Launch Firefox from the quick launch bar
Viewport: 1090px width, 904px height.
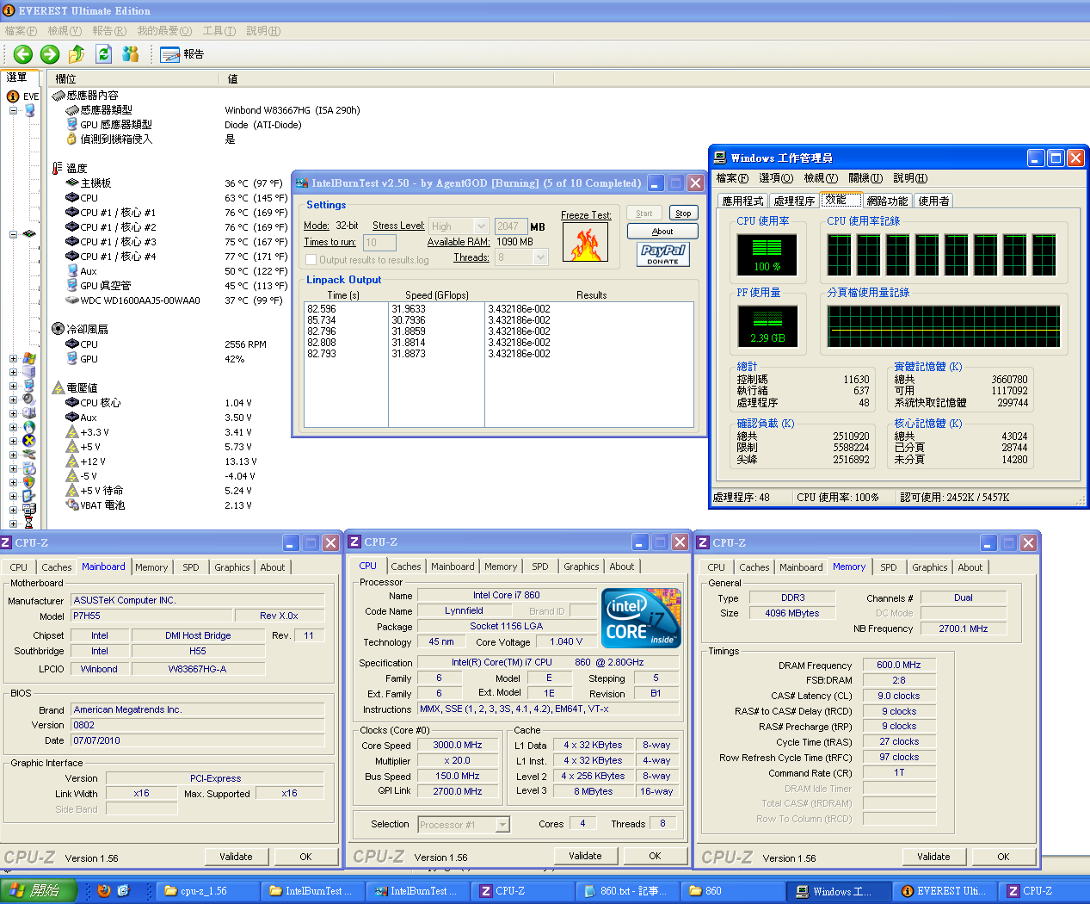tap(104, 891)
